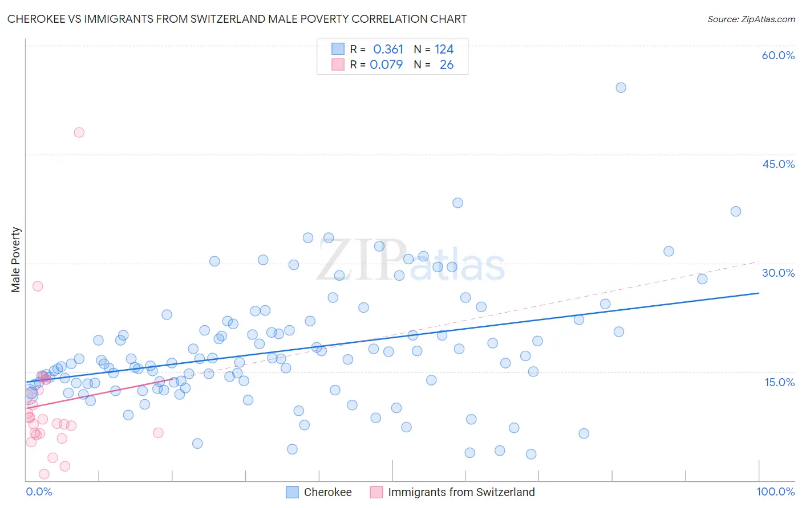Image resolution: width=802 pixels, height=508 pixels.
Task: Select the Immigrants from Switzerland legend label
Action: [461, 492]
